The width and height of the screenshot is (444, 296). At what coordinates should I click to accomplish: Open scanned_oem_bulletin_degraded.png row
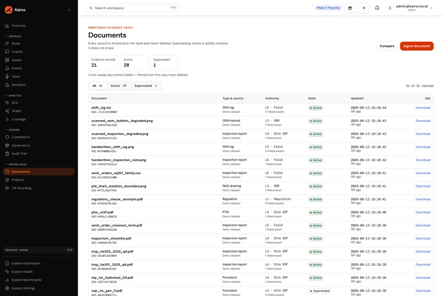(x=261, y=123)
